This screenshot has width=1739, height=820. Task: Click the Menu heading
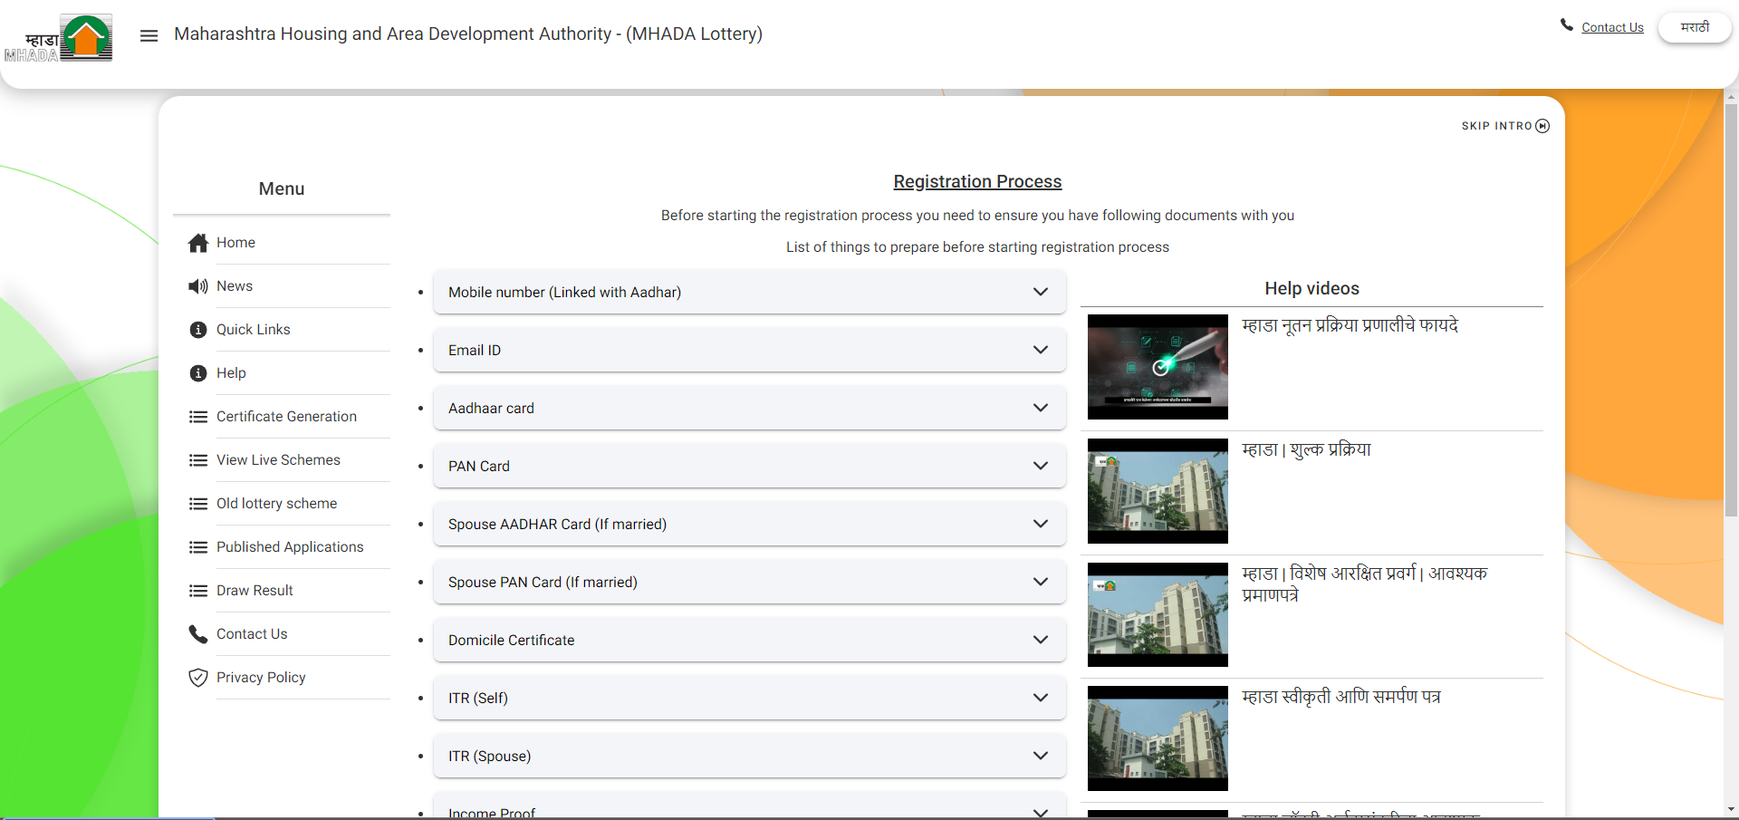click(282, 188)
